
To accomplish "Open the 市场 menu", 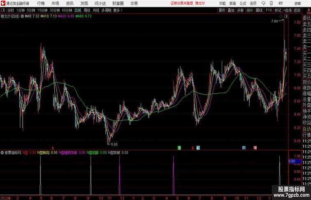I will [55, 3].
